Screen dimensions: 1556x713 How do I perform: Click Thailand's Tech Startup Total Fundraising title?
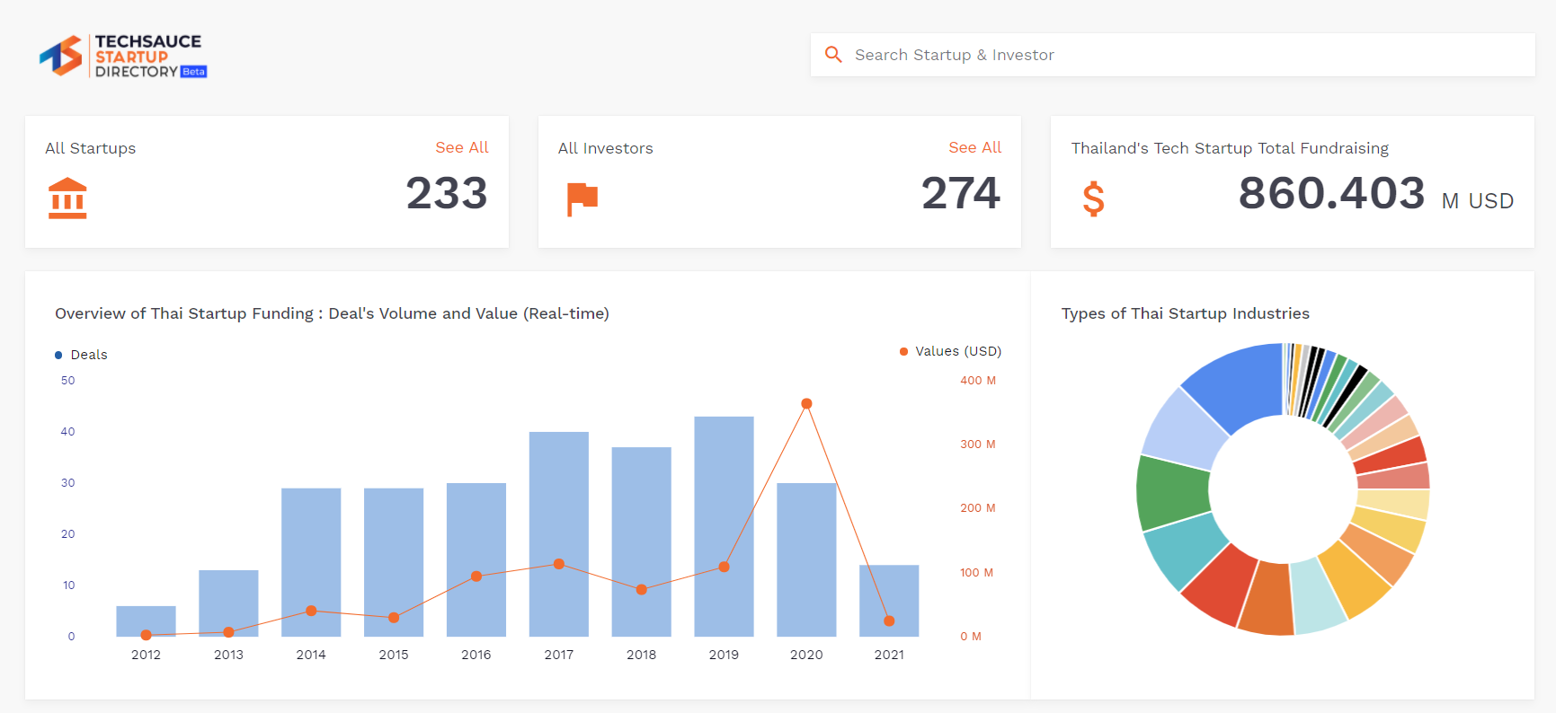click(x=1230, y=148)
